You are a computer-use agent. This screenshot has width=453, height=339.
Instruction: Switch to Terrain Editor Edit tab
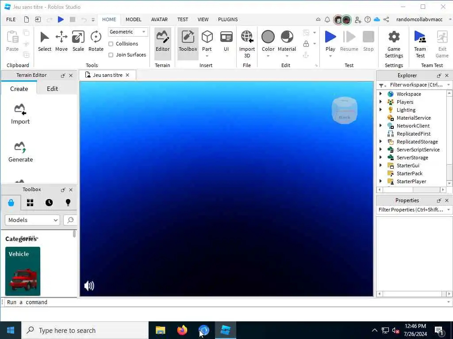point(52,89)
